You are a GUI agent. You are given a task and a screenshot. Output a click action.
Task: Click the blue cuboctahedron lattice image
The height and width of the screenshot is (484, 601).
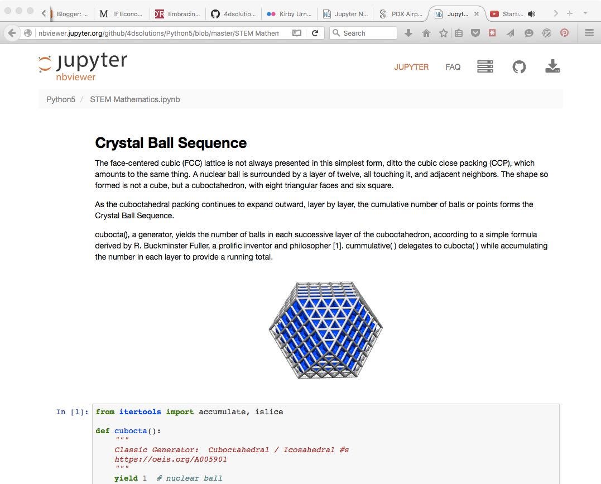(325, 330)
